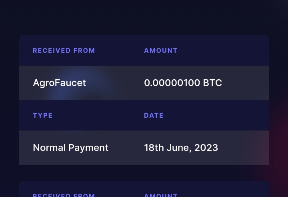Click the first card's AMOUNT column header

(161, 50)
